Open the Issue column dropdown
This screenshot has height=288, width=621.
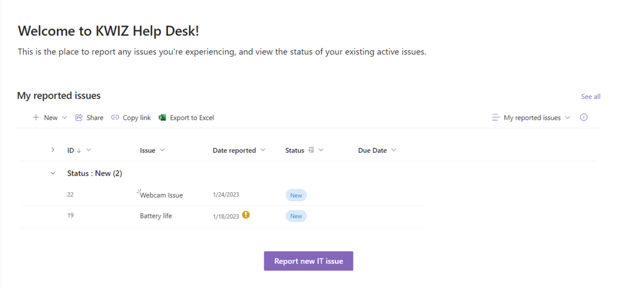tap(162, 150)
